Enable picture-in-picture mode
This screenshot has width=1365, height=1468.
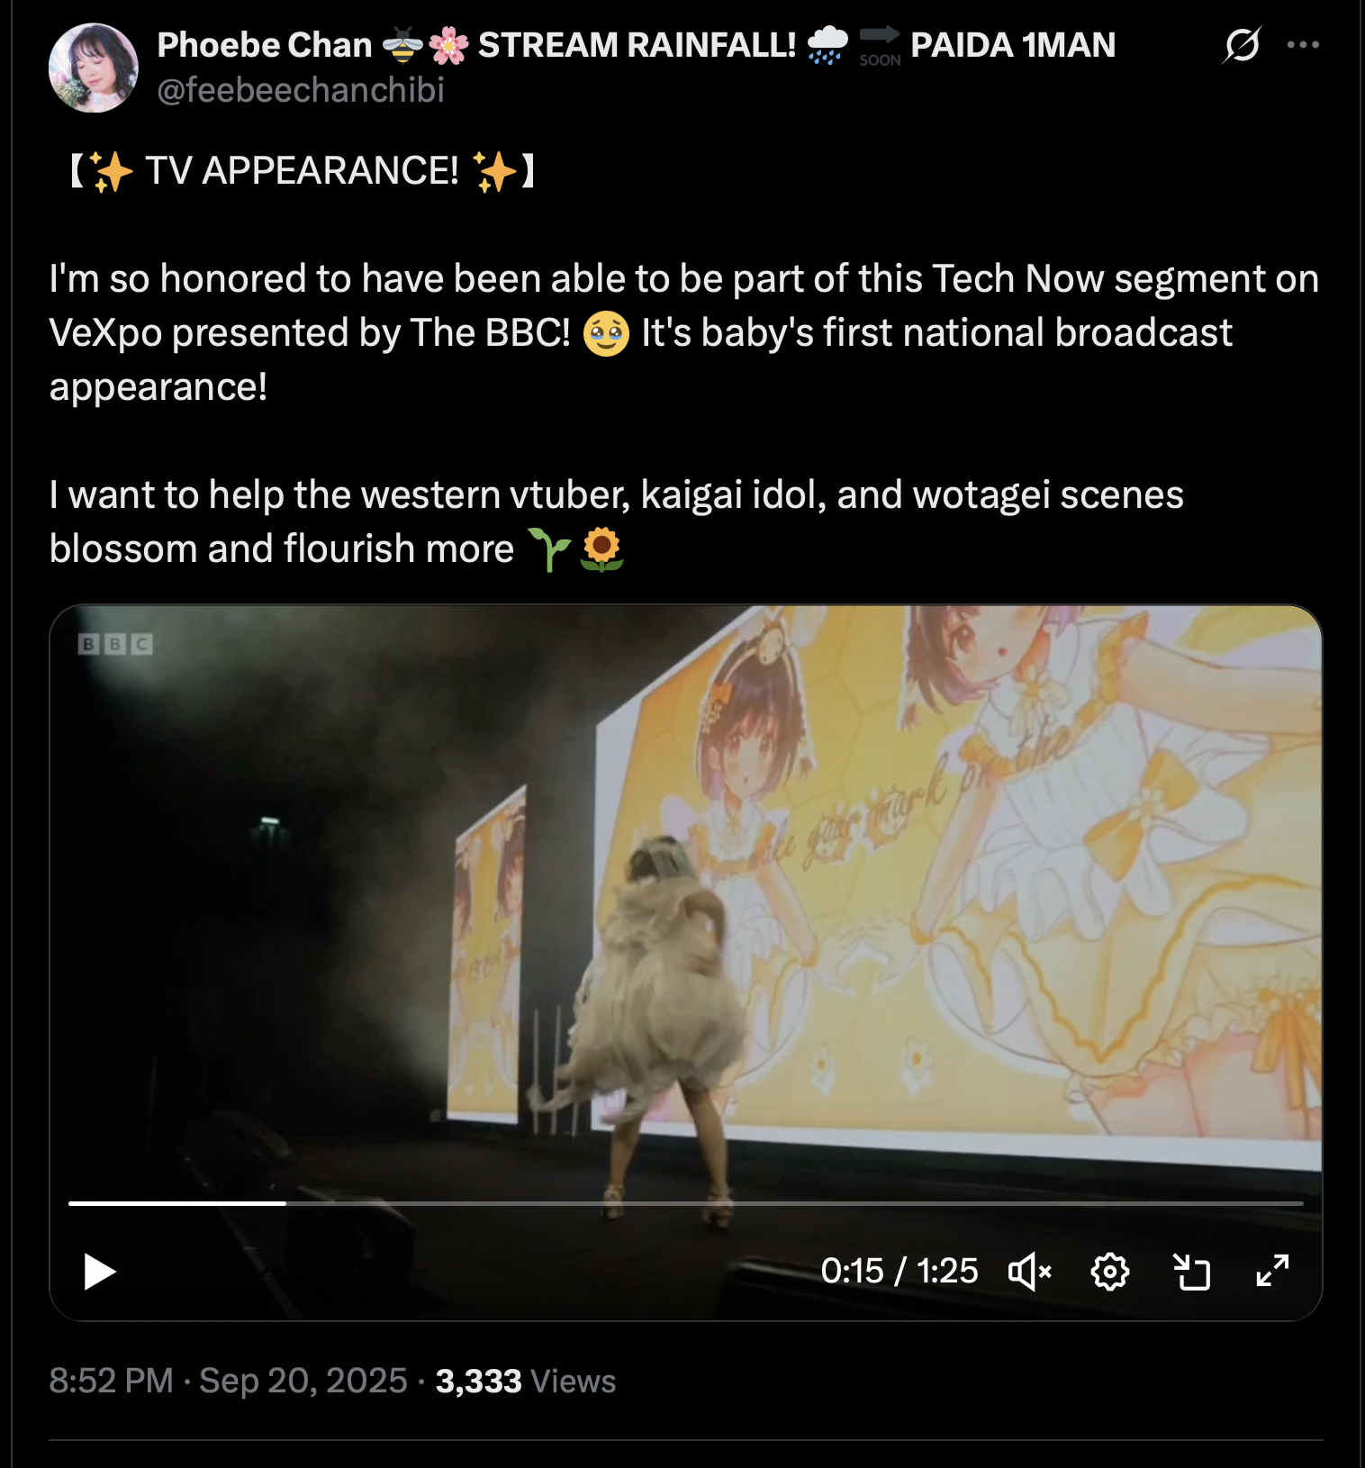pyautogui.click(x=1191, y=1272)
